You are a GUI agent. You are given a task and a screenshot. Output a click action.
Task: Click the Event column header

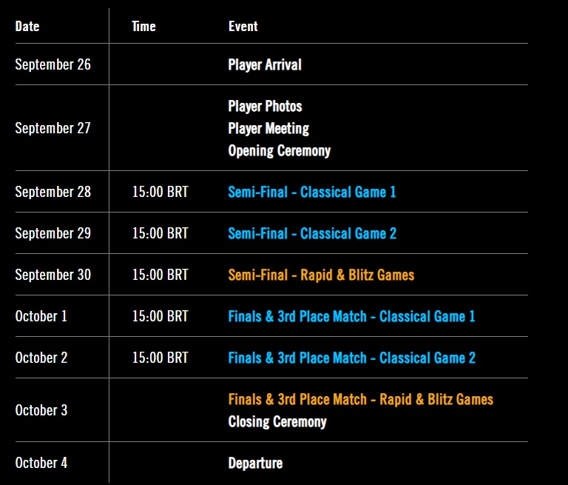243,26
